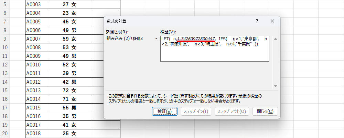This screenshot has width=344, height=138.
Task: Click age value 42 in A0012 row
Action: tap(60, 82)
